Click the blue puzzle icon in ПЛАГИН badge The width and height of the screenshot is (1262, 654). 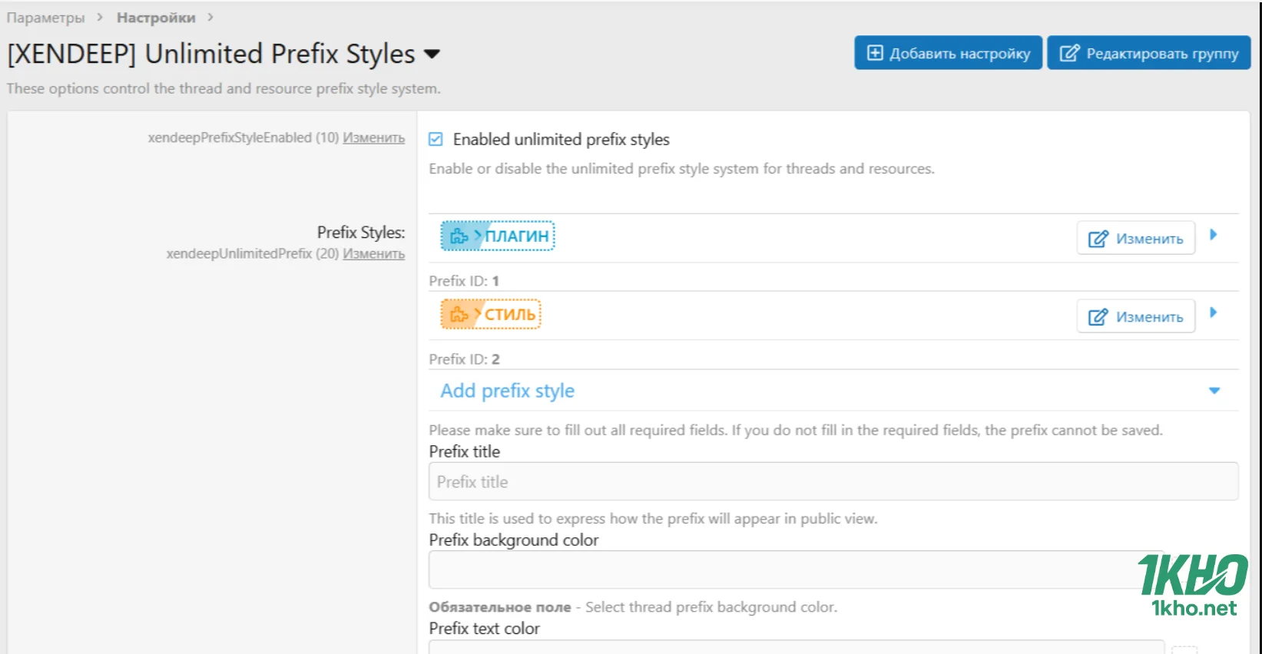[x=459, y=236]
